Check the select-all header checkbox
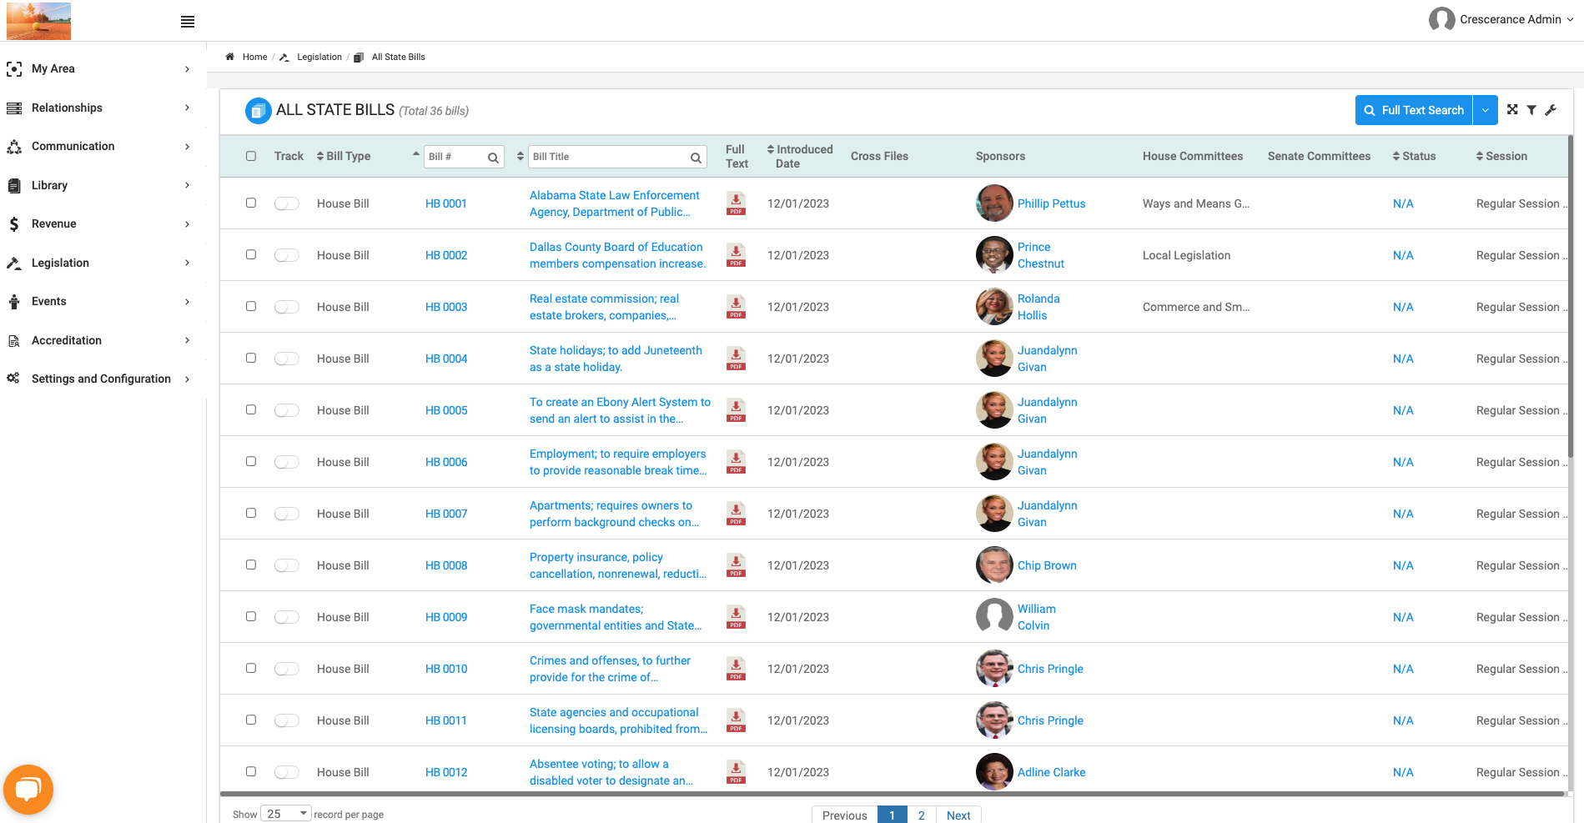Image resolution: width=1584 pixels, height=823 pixels. point(251,156)
